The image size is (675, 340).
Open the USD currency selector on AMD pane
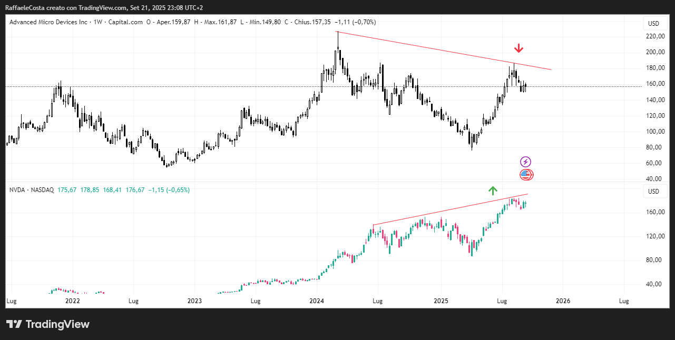[x=653, y=24]
